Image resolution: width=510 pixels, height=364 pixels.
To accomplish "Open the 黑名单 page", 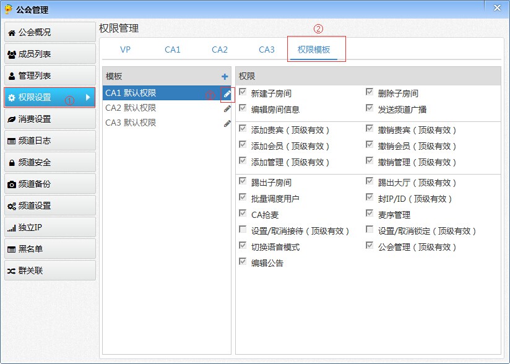I will coord(50,249).
